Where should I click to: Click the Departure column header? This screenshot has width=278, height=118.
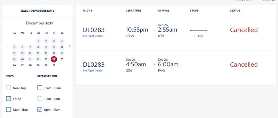pos(133,11)
